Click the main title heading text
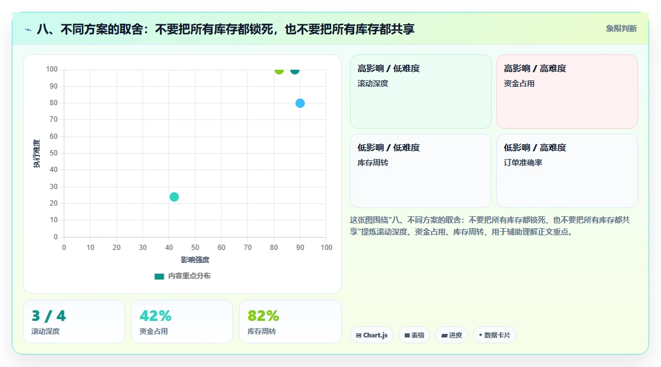 [225, 29]
